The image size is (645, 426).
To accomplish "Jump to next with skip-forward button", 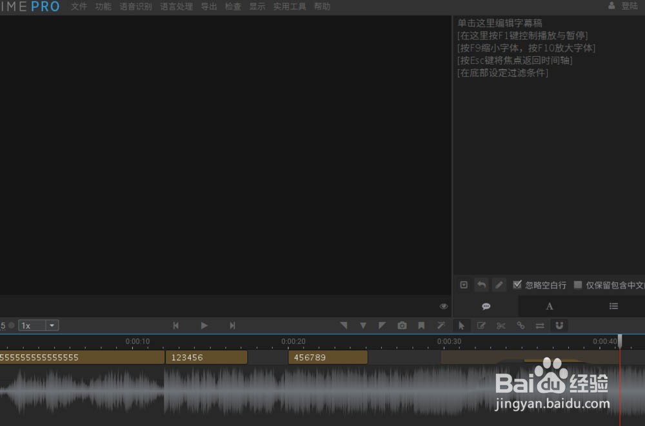I will point(232,325).
